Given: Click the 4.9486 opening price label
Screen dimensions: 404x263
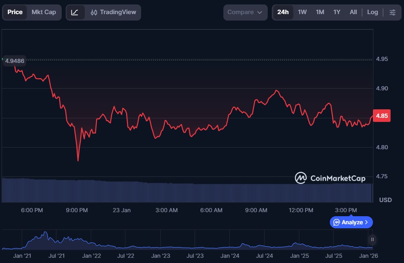Looking at the screenshot, I should point(15,61).
